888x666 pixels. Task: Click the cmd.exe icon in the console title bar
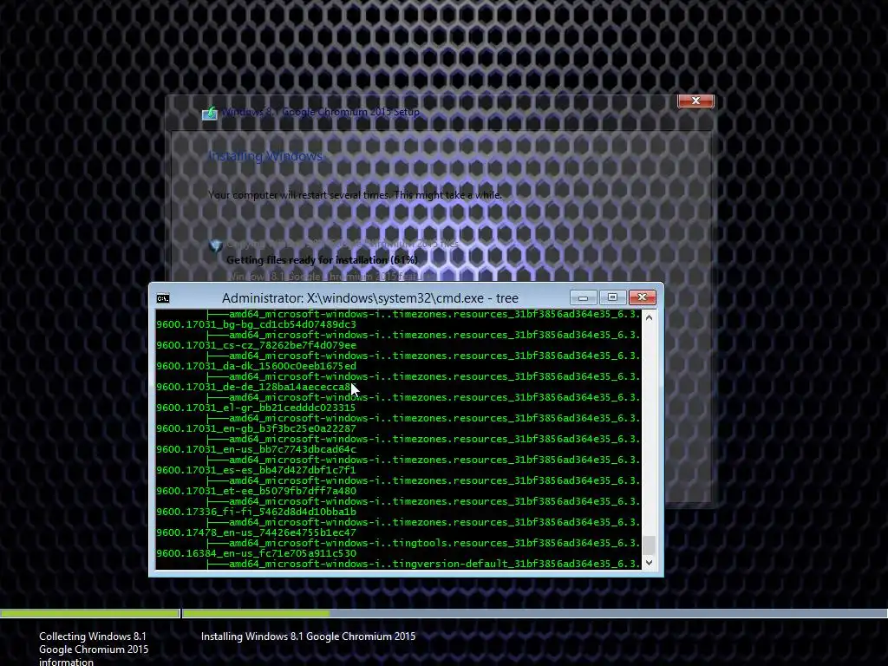(x=163, y=298)
